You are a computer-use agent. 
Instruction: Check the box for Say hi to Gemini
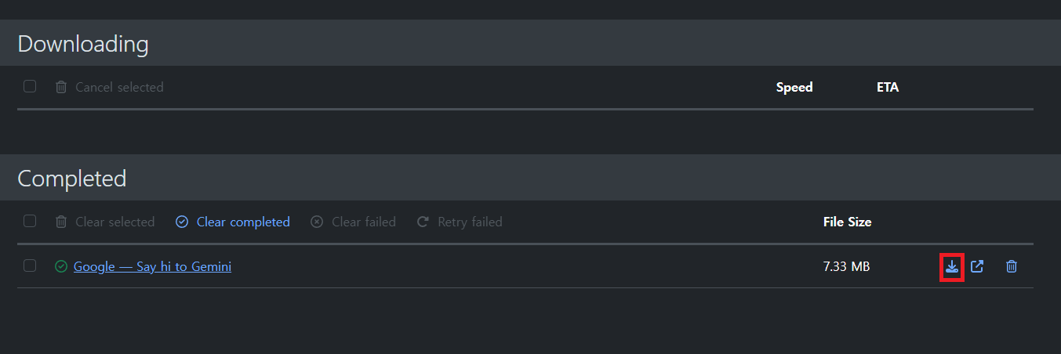(30, 265)
